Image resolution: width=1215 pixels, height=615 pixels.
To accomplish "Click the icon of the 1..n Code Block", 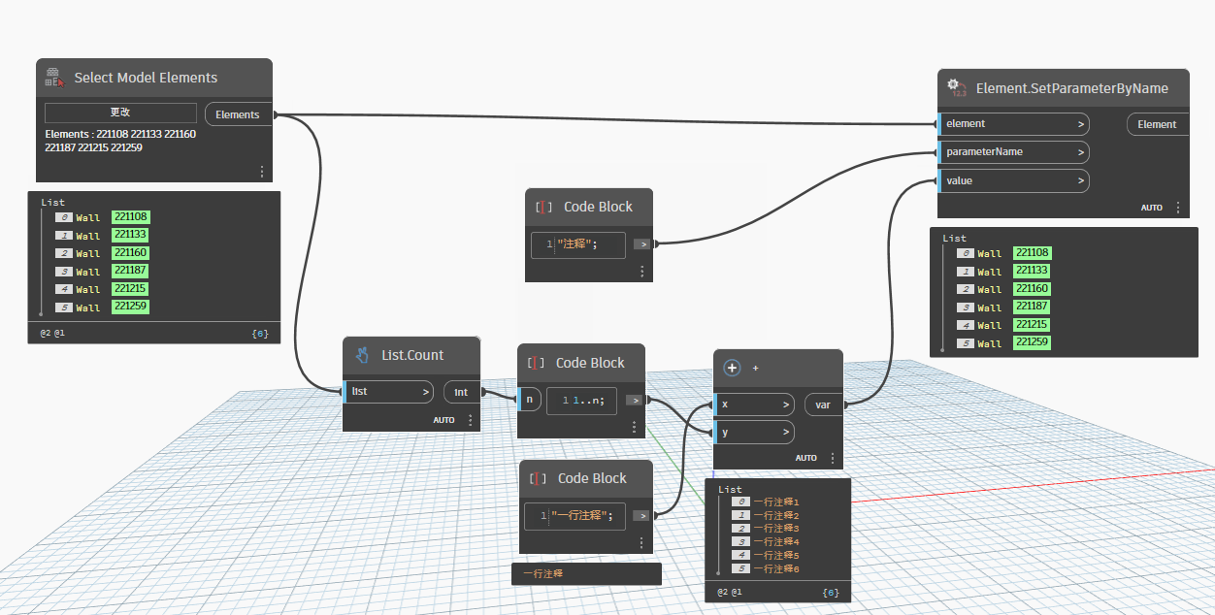I will pos(536,363).
